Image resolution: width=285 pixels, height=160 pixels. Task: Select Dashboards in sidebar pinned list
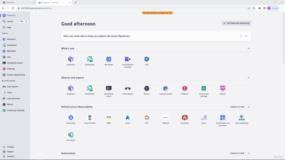[15, 45]
